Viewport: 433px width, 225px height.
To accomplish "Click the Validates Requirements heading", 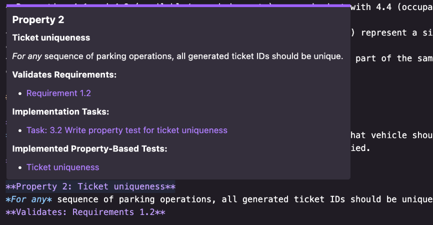I will point(64,74).
